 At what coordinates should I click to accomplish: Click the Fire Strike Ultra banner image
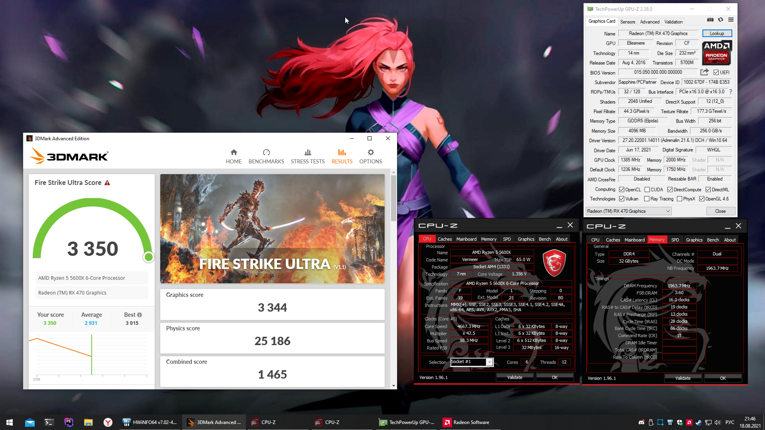coord(272,229)
